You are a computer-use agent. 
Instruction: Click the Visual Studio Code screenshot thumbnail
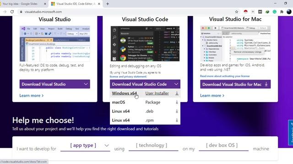tap(145, 44)
